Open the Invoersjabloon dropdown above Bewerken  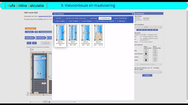click(148, 72)
